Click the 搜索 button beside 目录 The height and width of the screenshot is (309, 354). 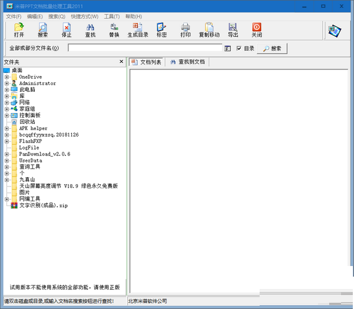(x=272, y=48)
